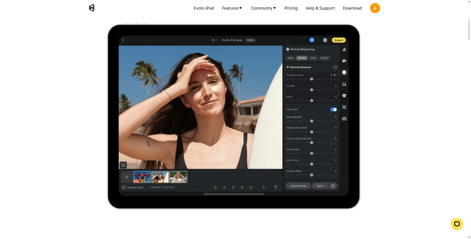Open the live chat support bubble
Image resolution: width=471 pixels, height=239 pixels.
tap(457, 224)
